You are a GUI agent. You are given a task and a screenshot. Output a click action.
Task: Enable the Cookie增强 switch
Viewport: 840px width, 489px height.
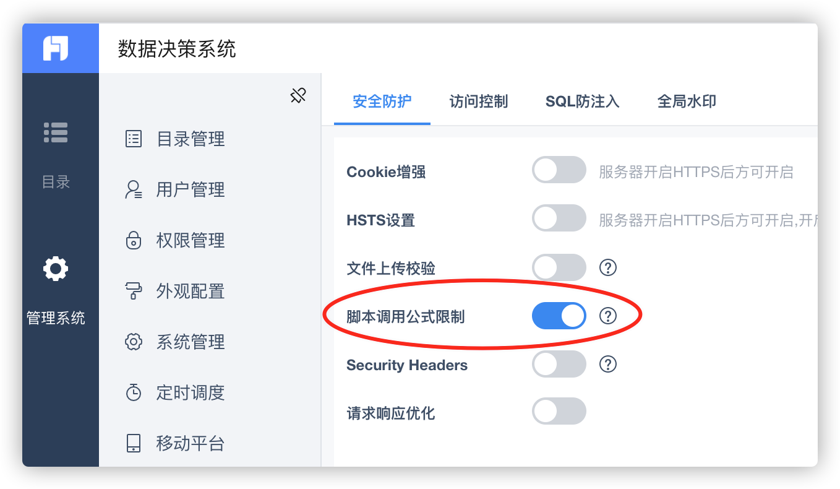pos(559,170)
